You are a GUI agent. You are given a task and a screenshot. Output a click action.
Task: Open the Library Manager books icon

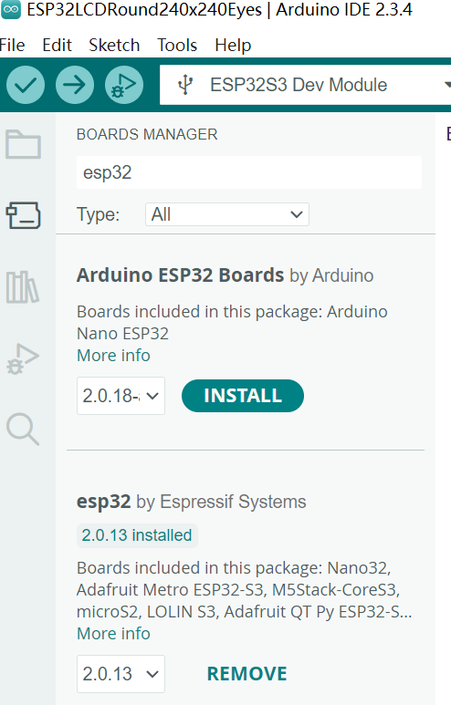click(x=23, y=287)
